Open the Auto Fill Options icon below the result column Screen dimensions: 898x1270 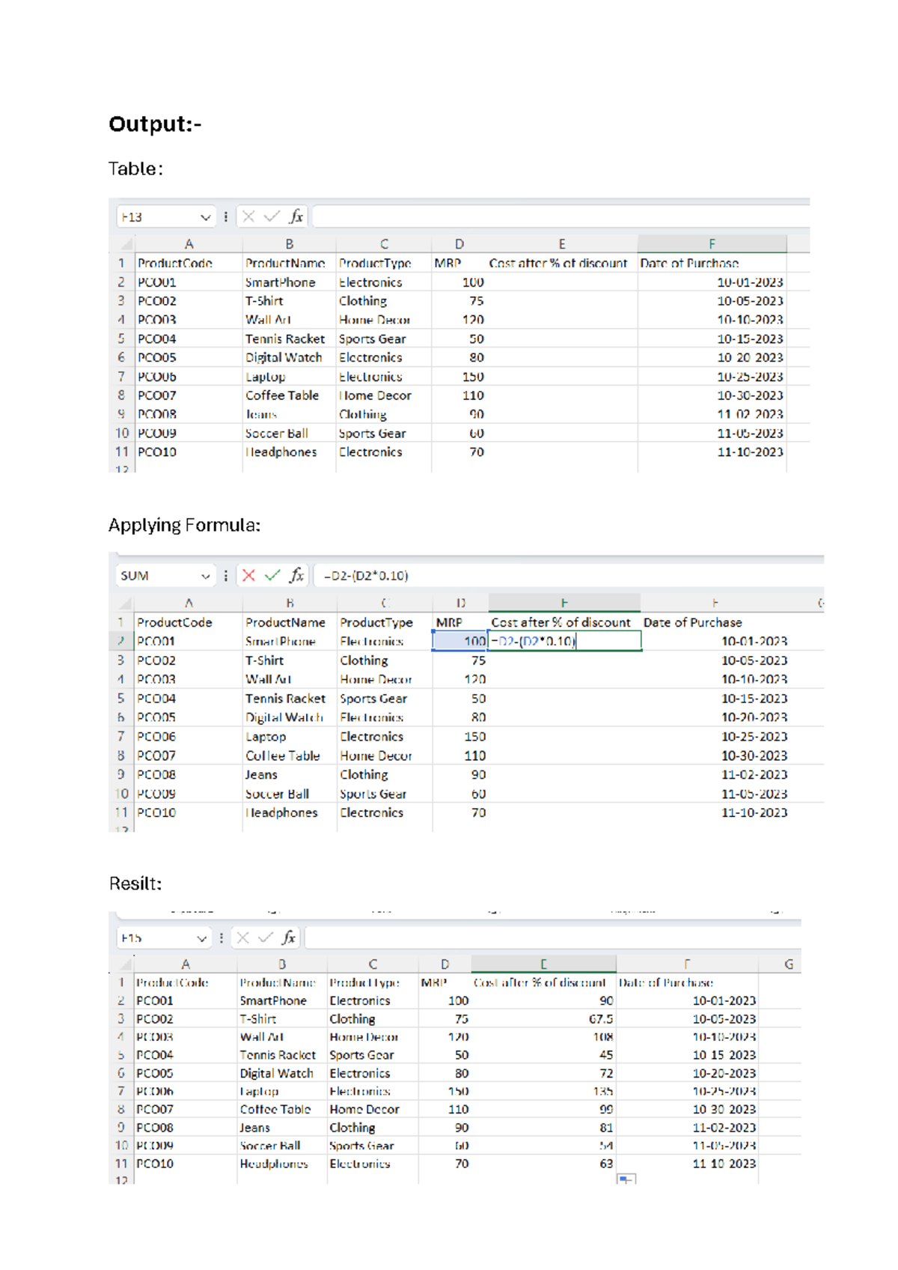(626, 1179)
